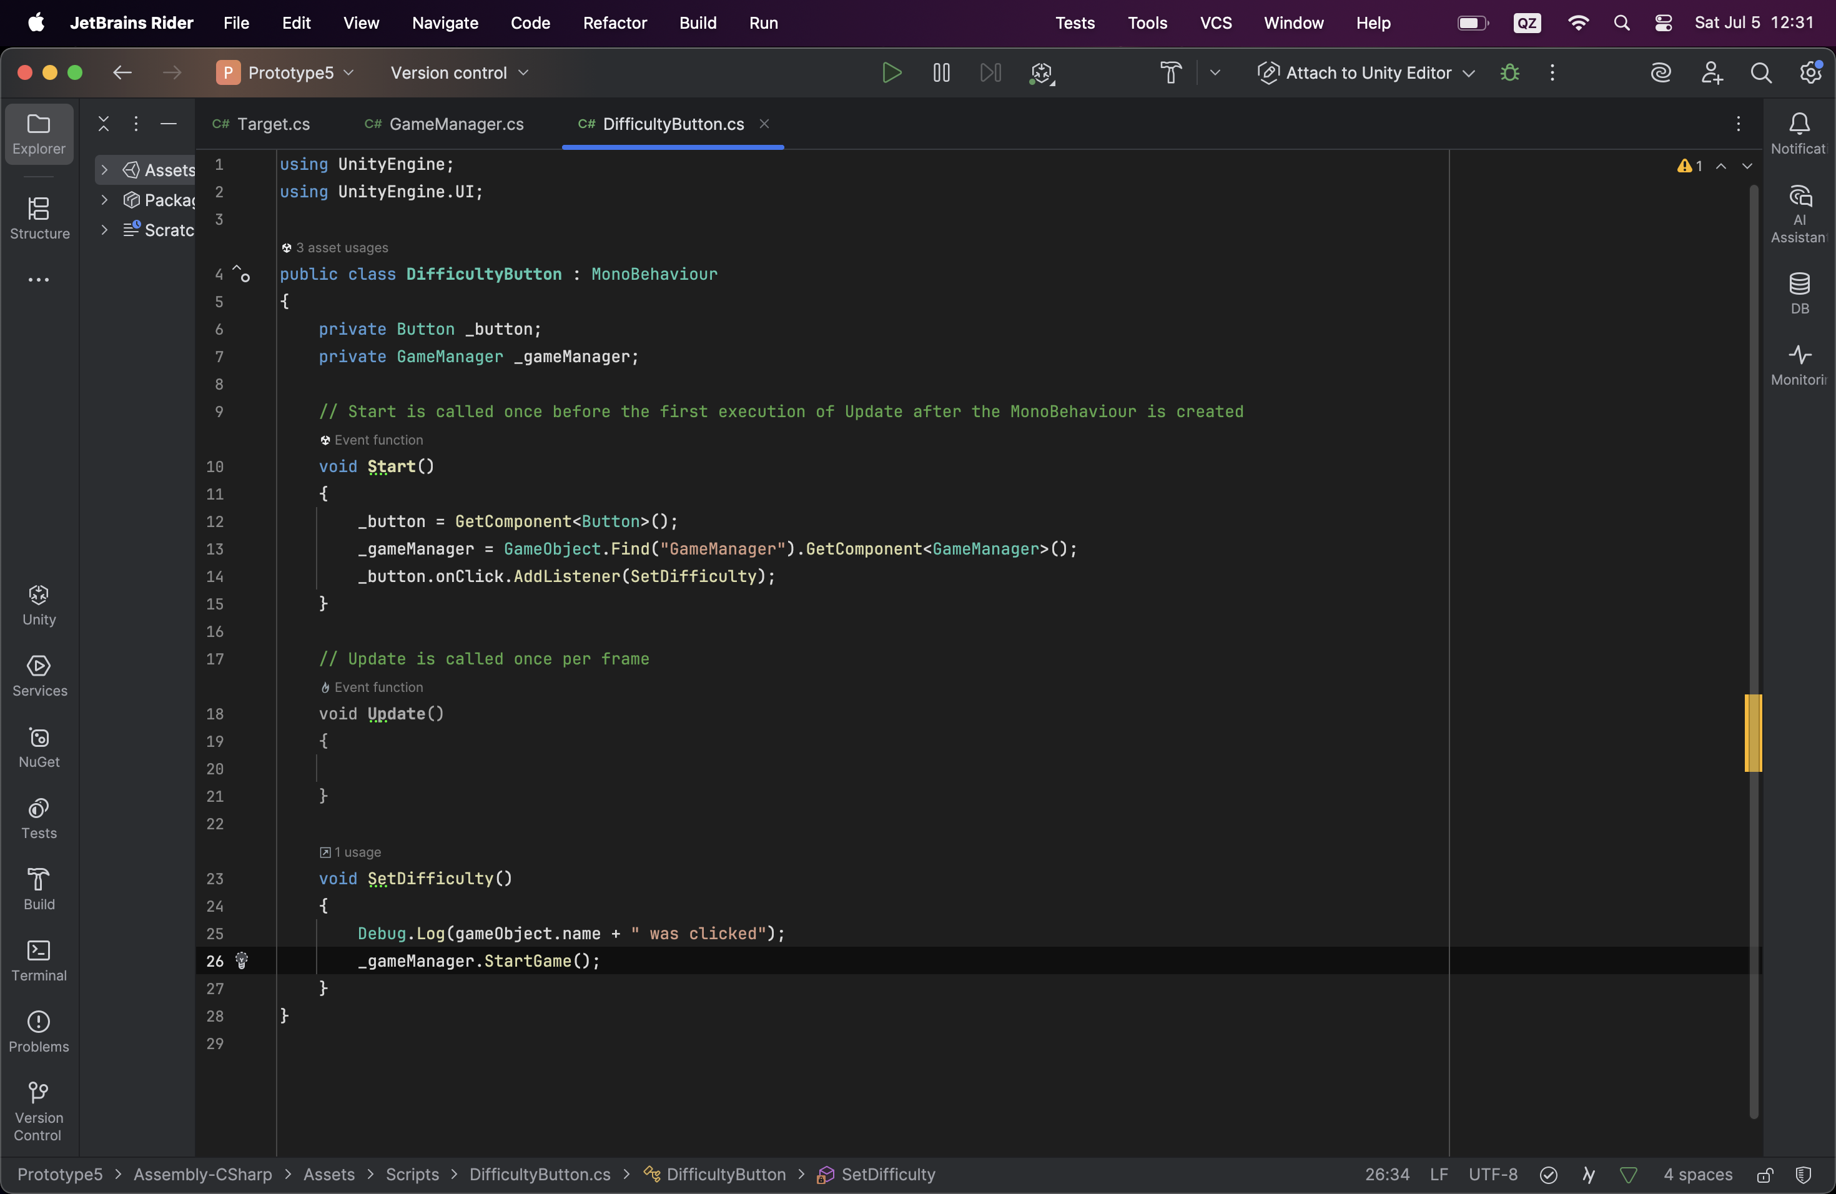Open the Terminal tool window

39,960
